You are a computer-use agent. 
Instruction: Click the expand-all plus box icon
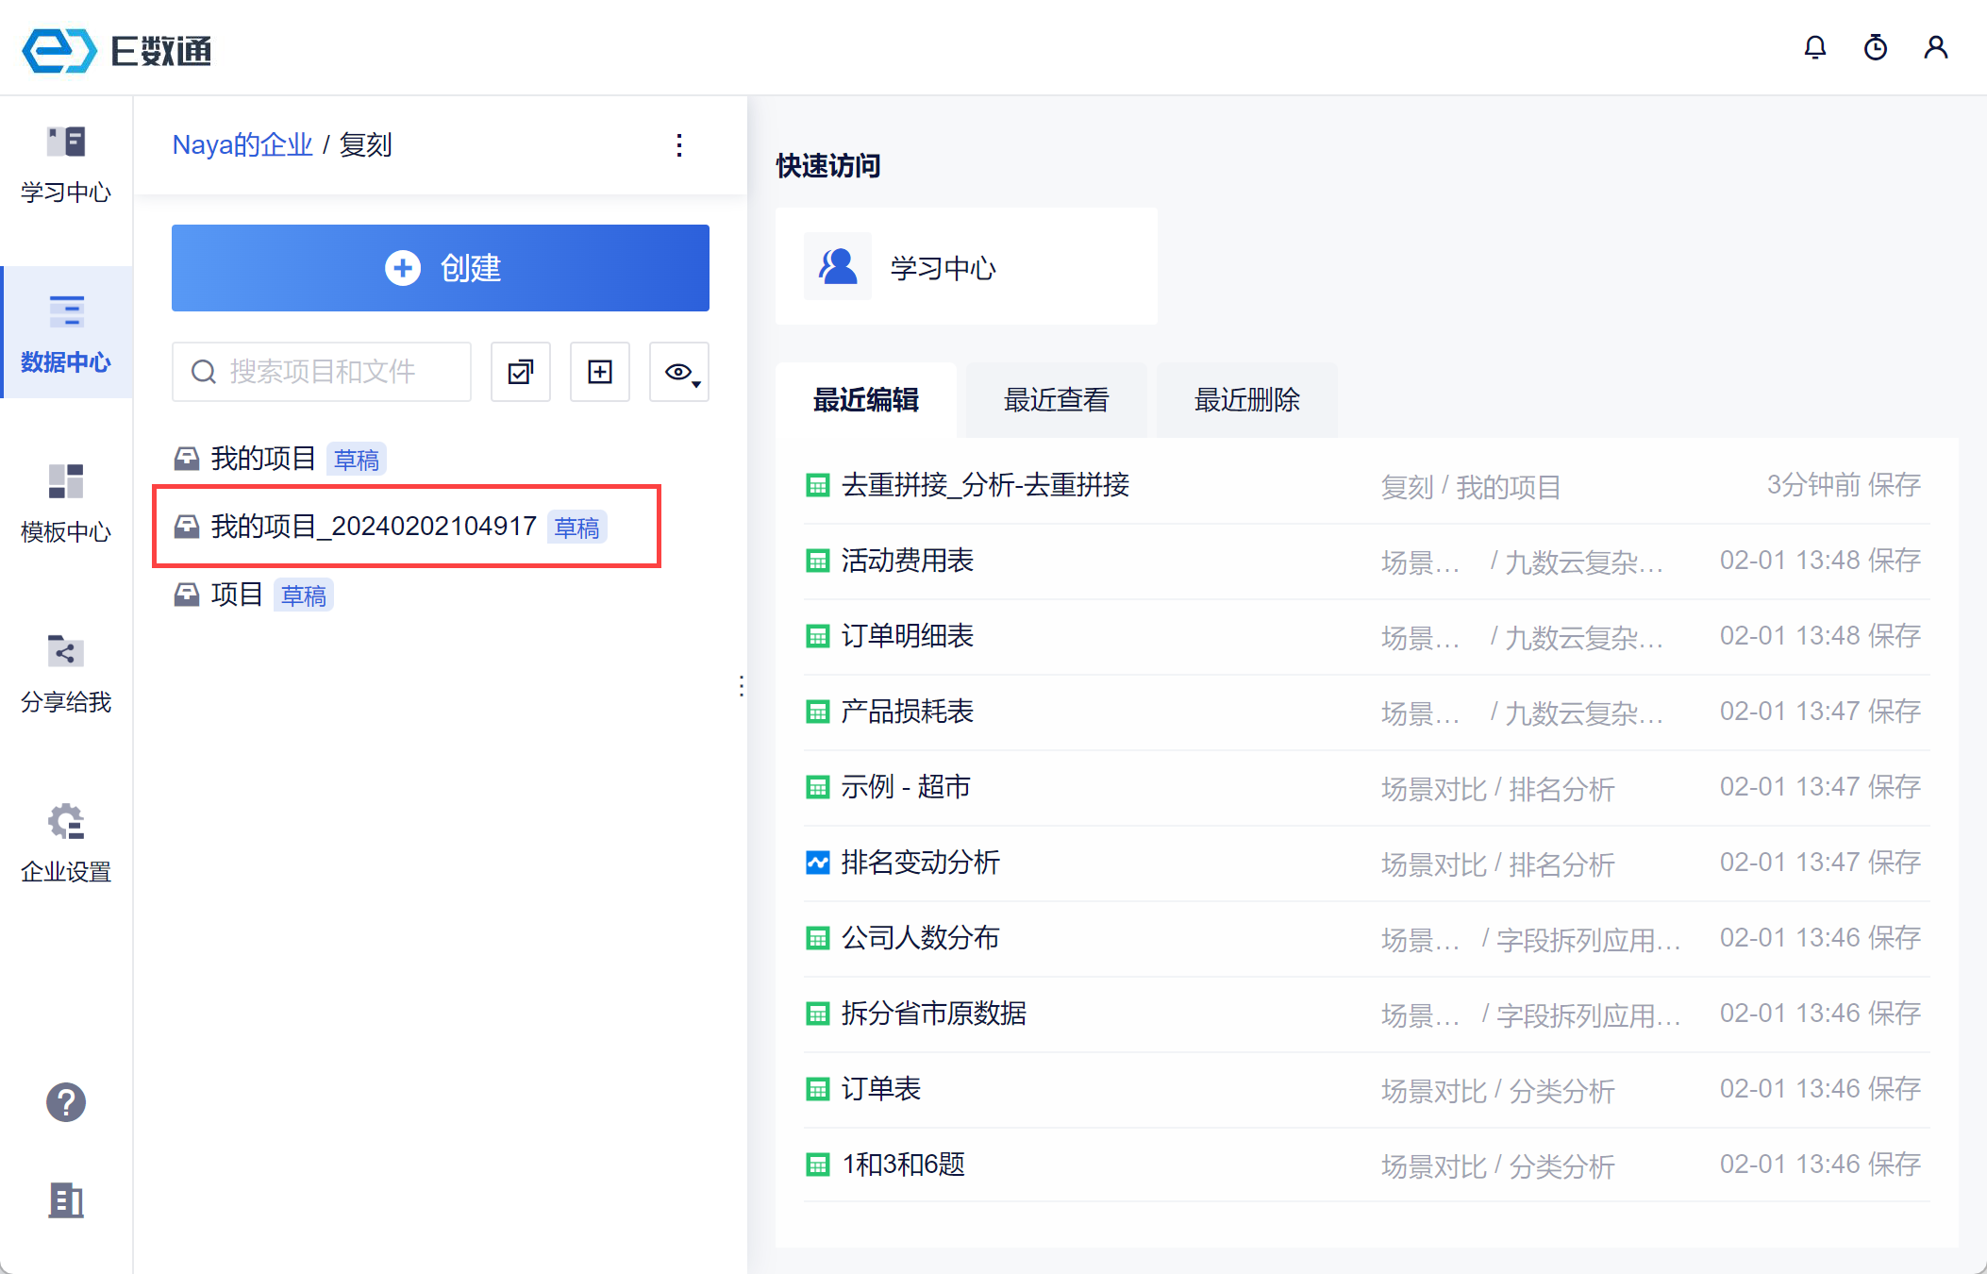[x=600, y=372]
